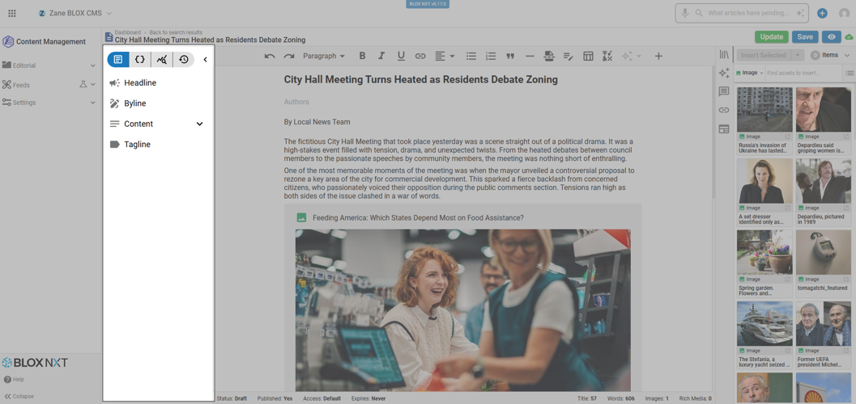Insert a table from the toolbar
The width and height of the screenshot is (856, 404).
pos(588,56)
